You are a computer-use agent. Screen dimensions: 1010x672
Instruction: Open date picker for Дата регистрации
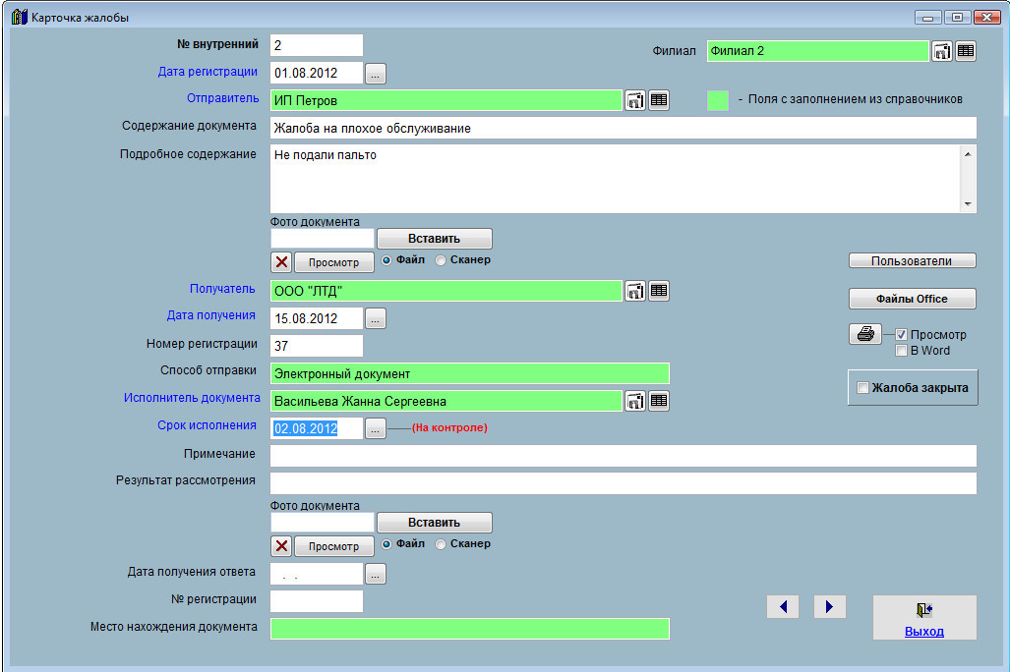[x=376, y=74]
